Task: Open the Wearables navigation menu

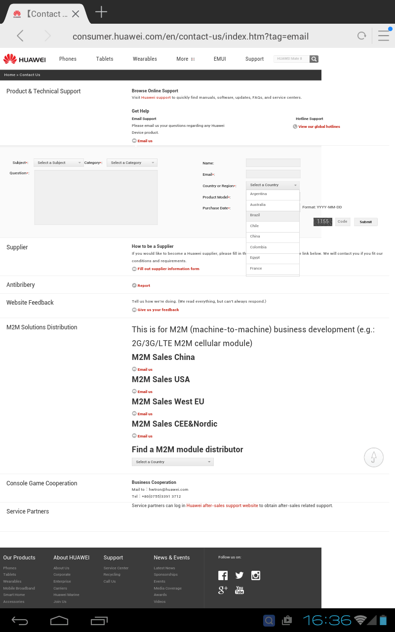Action: [145, 59]
